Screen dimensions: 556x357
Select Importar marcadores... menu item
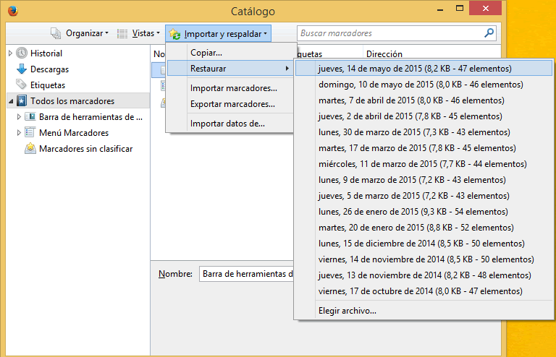pyautogui.click(x=231, y=88)
